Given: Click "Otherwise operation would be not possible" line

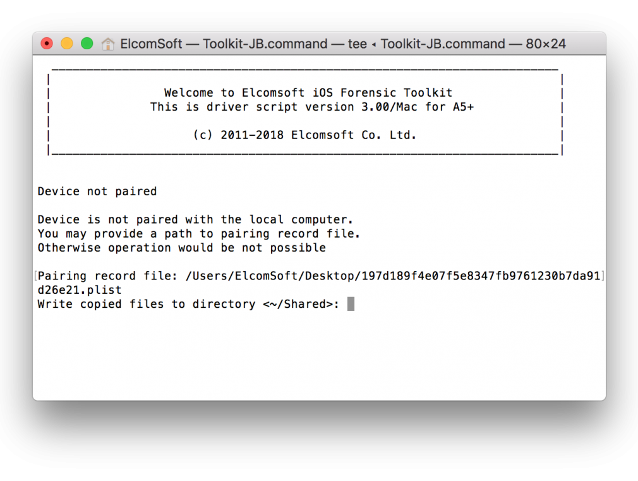Looking at the screenshot, I should 181,248.
